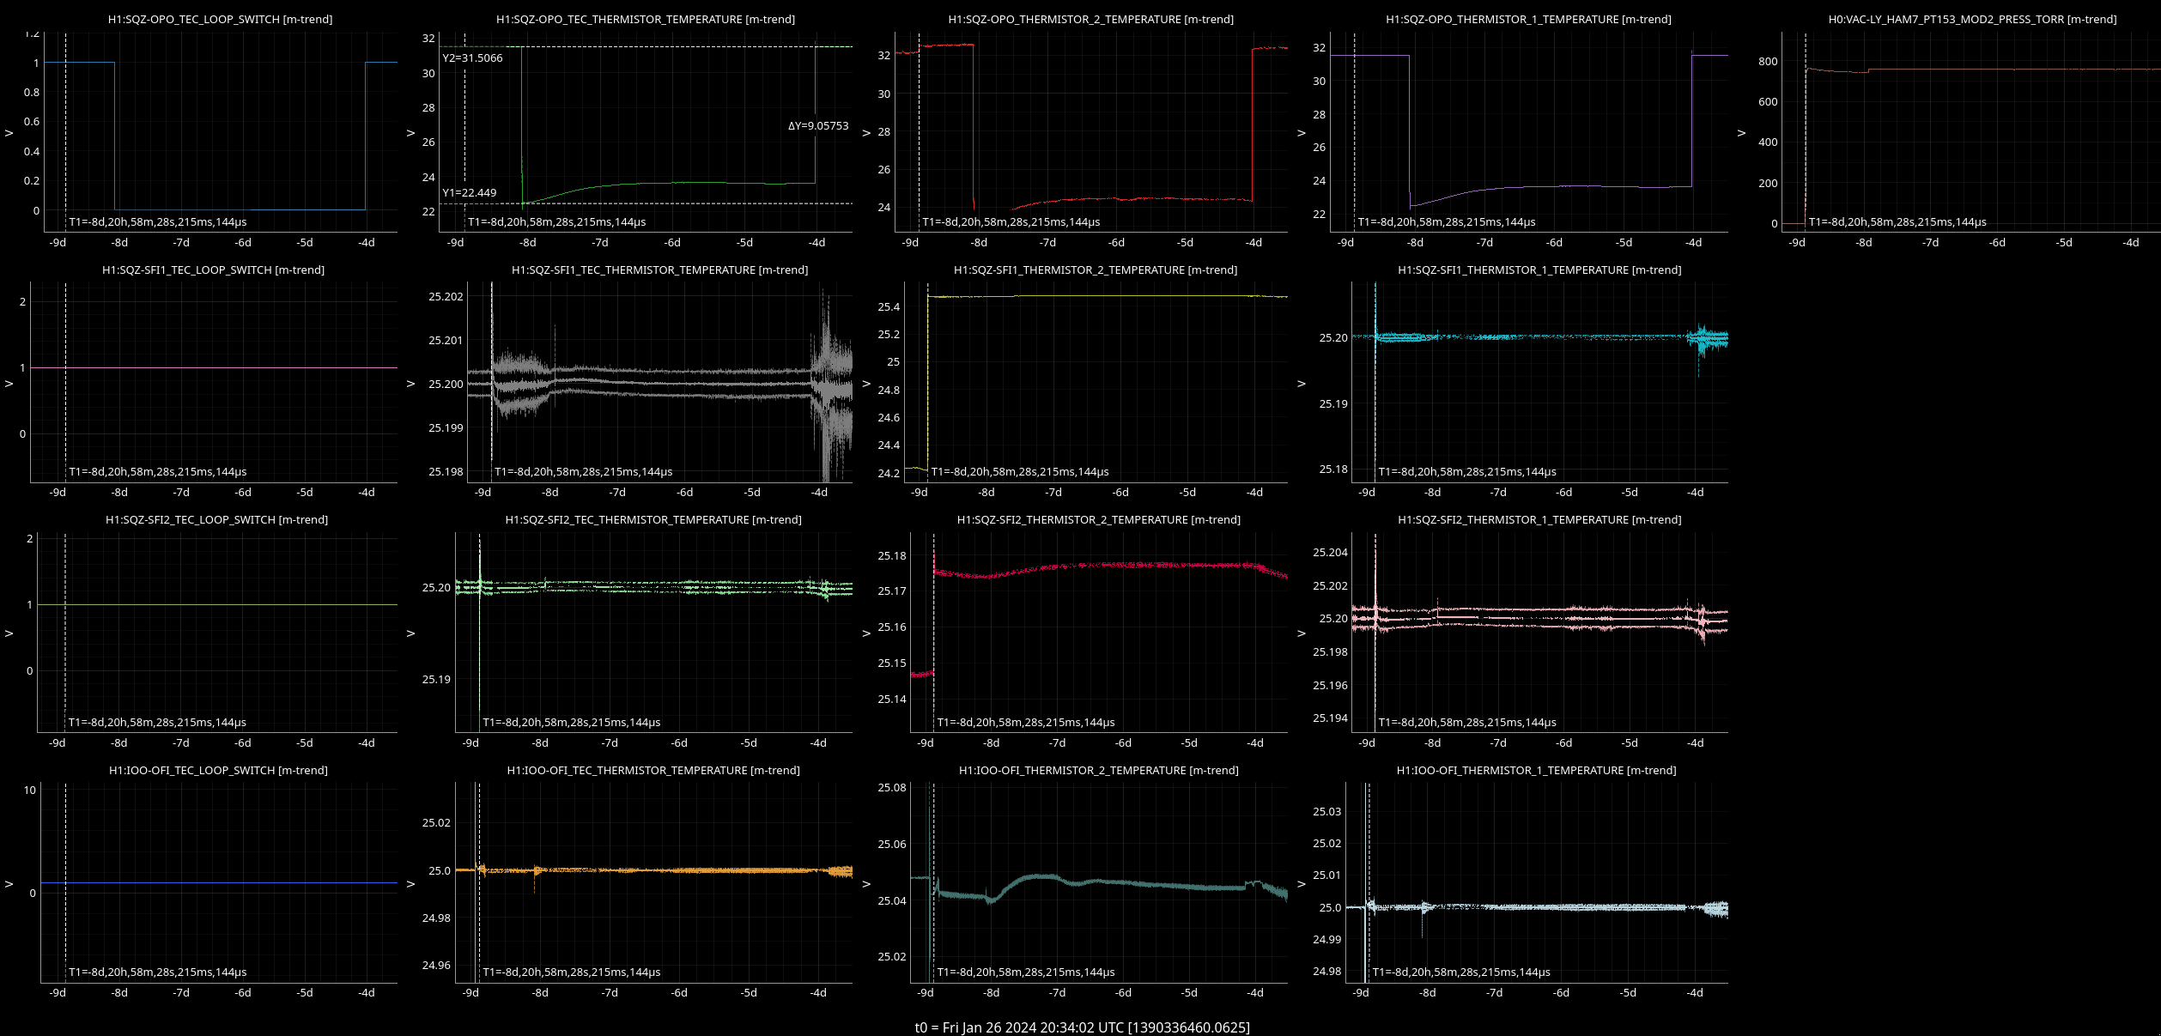The height and width of the screenshot is (1036, 2161).
Task: Click the H1:SQZ-SFI2_TEC_LOOP_SWITCH plot title
Action: point(216,520)
